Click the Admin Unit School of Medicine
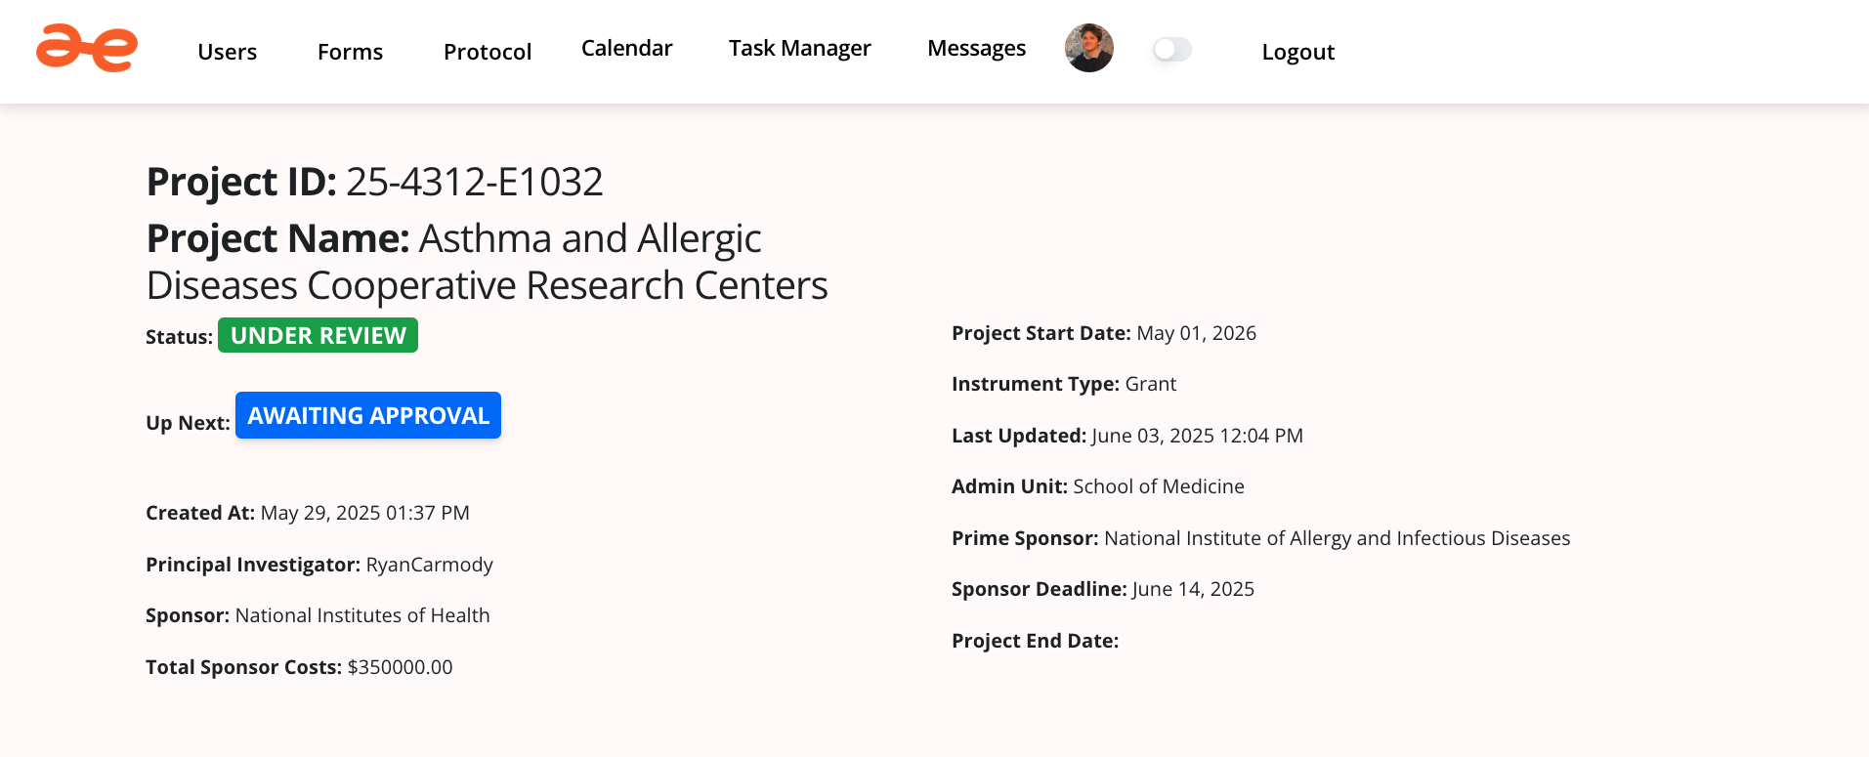 [x=1158, y=486]
